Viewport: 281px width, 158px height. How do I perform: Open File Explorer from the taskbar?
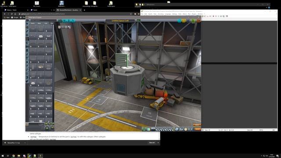coord(19,156)
